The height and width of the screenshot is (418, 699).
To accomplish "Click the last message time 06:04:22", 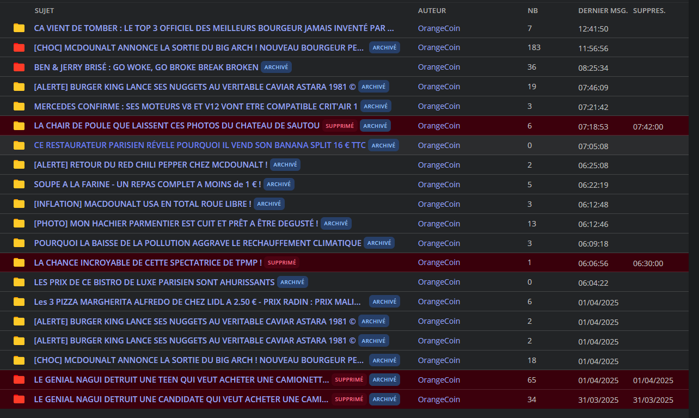I will click(593, 283).
